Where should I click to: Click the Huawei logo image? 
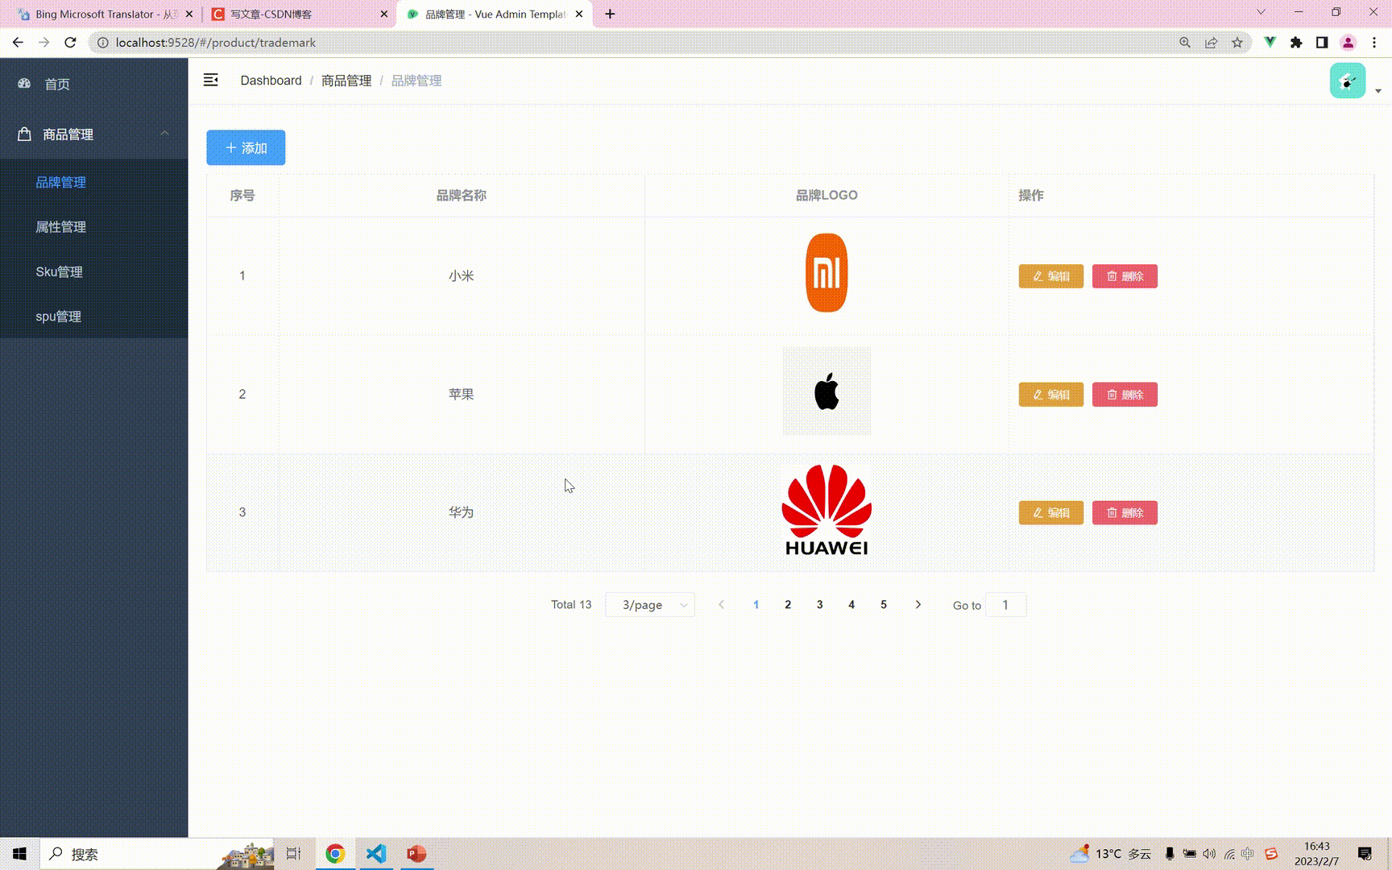(x=826, y=510)
